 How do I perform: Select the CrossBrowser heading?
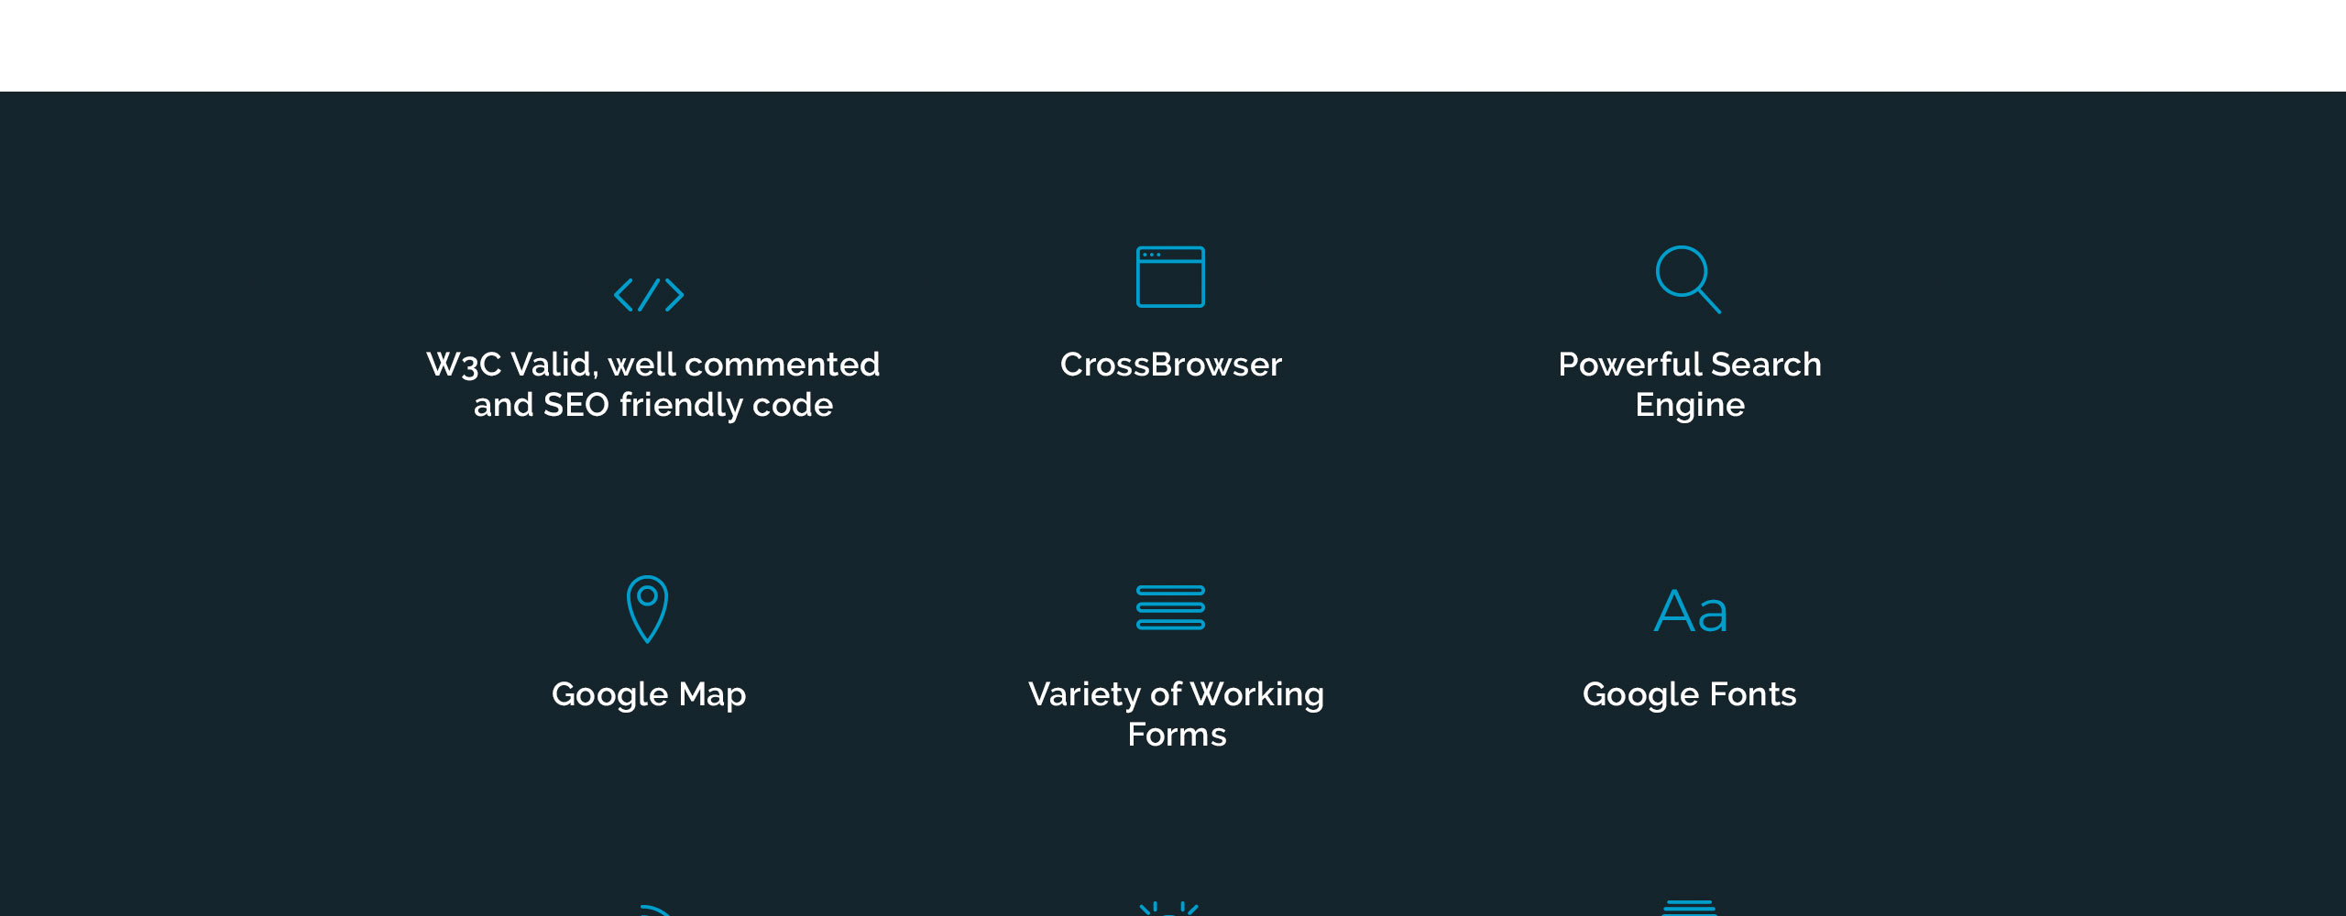(1170, 365)
